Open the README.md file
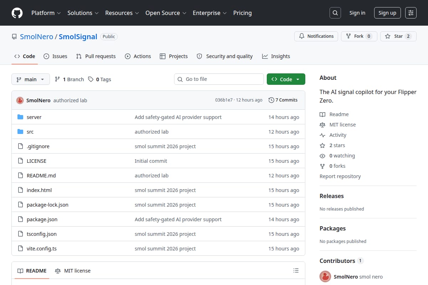 pos(41,176)
